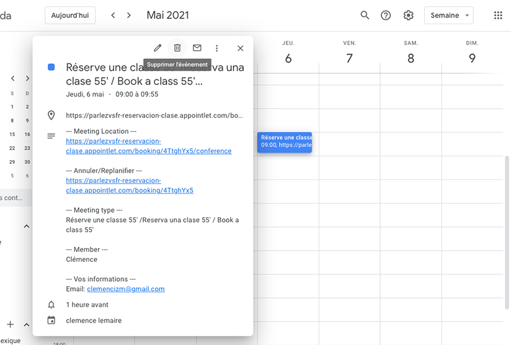Viewport: 511px width, 345px height.
Task: Click the Member name 'Clémence'
Action: [x=81, y=259]
